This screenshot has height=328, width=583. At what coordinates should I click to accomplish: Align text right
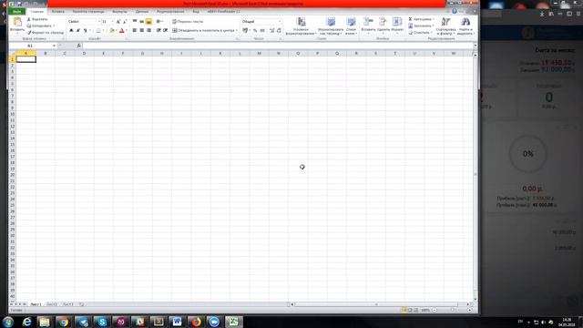coord(148,30)
